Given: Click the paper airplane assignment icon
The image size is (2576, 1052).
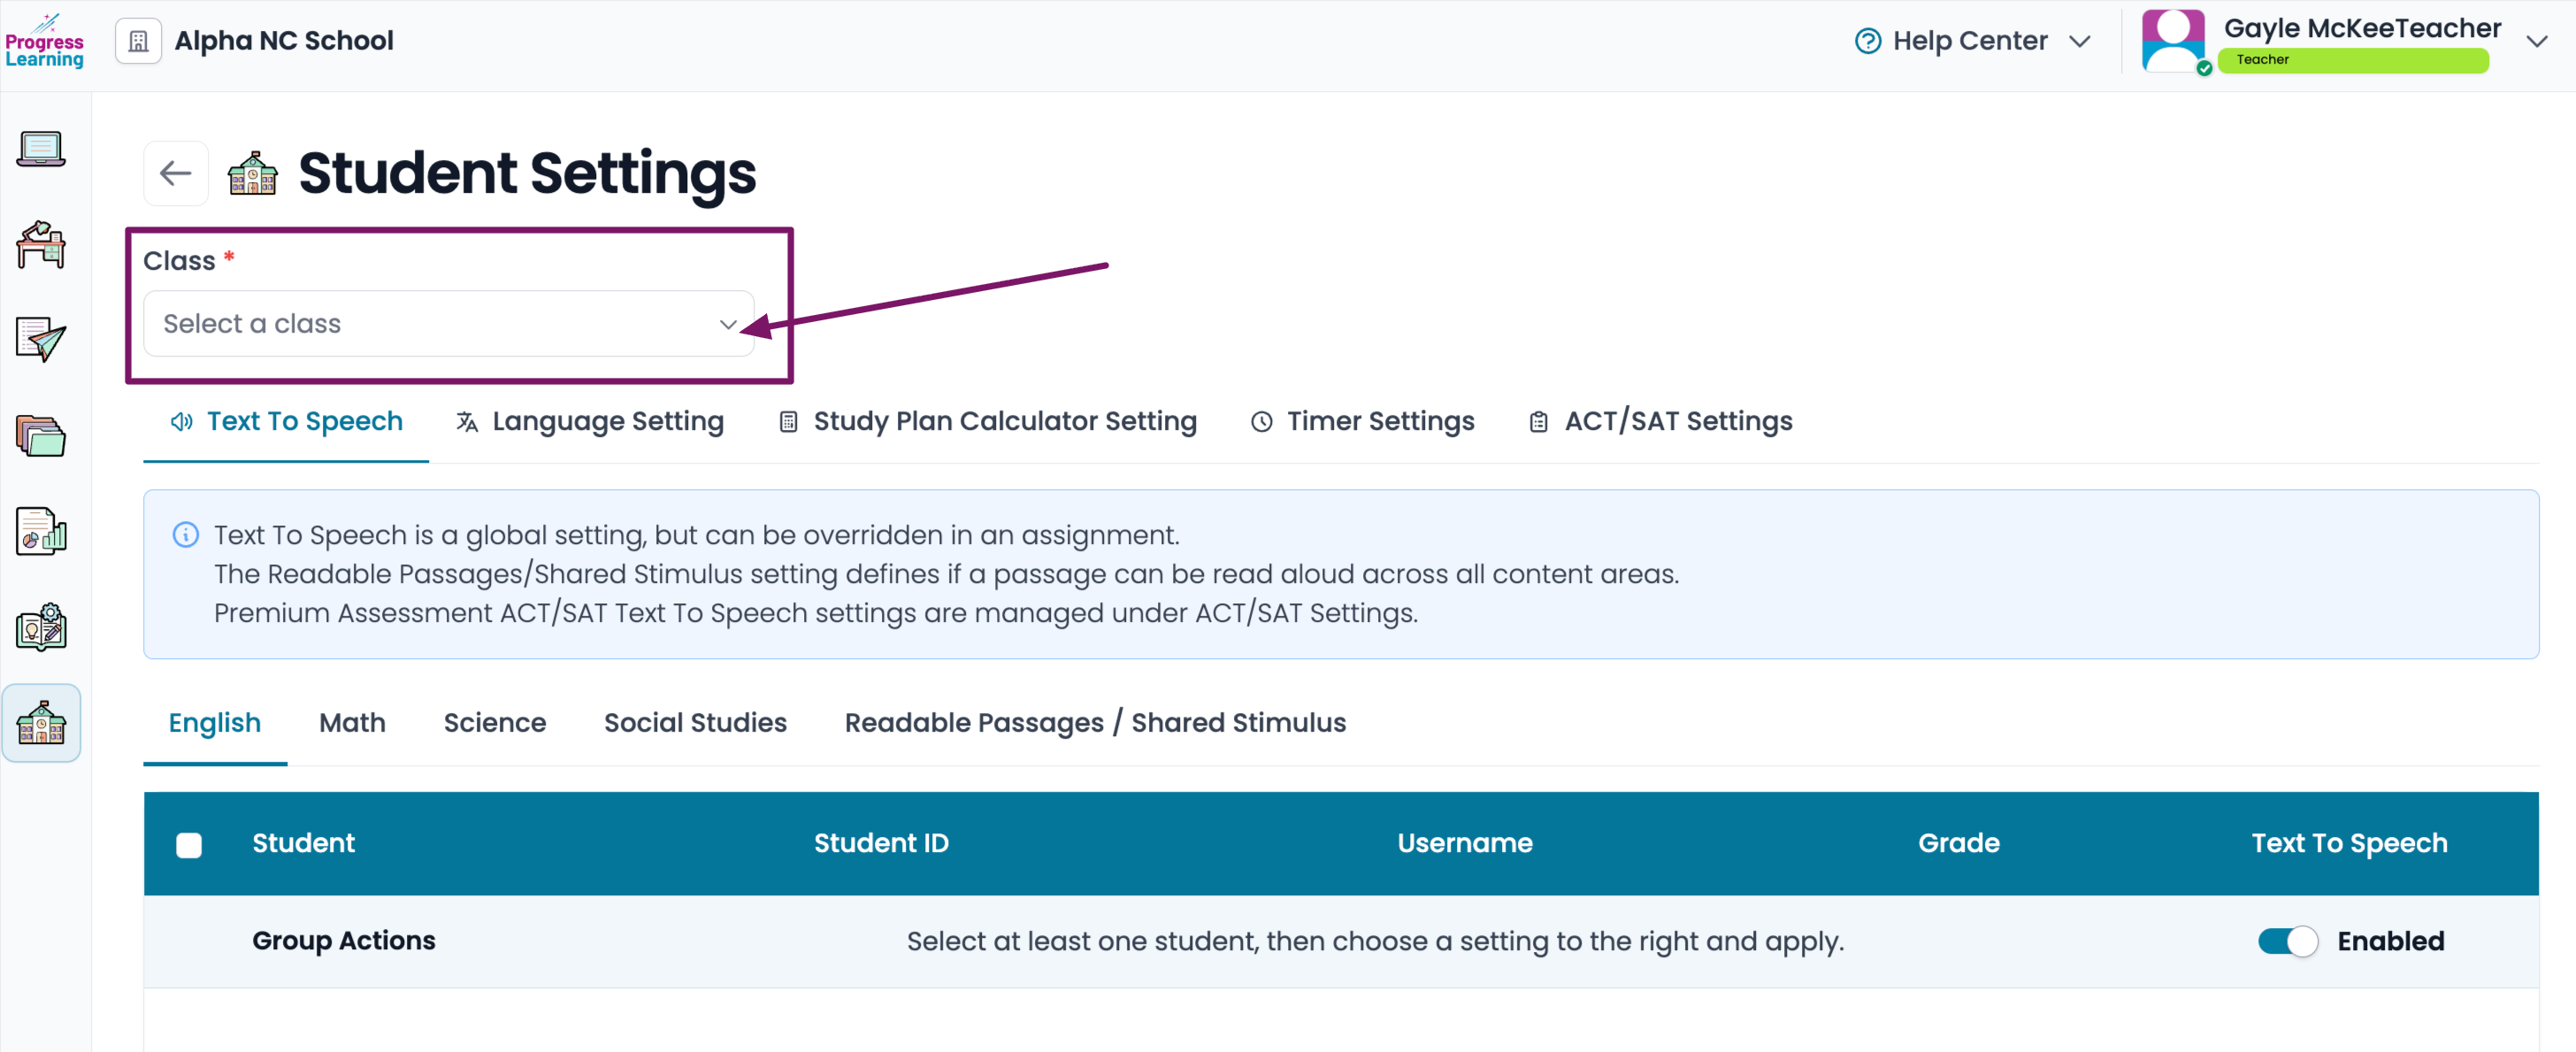Looking at the screenshot, I should tap(41, 340).
